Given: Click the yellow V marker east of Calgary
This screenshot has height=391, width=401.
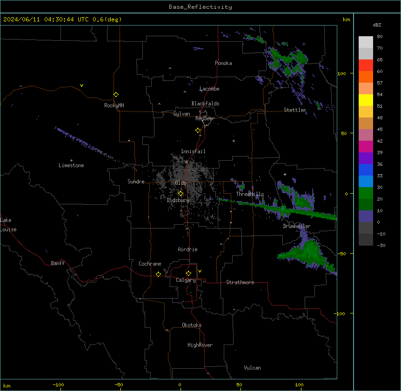Looking at the screenshot, I should click(x=200, y=271).
